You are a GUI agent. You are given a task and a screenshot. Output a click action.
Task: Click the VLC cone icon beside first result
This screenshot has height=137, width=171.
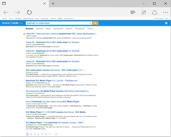(24, 34)
